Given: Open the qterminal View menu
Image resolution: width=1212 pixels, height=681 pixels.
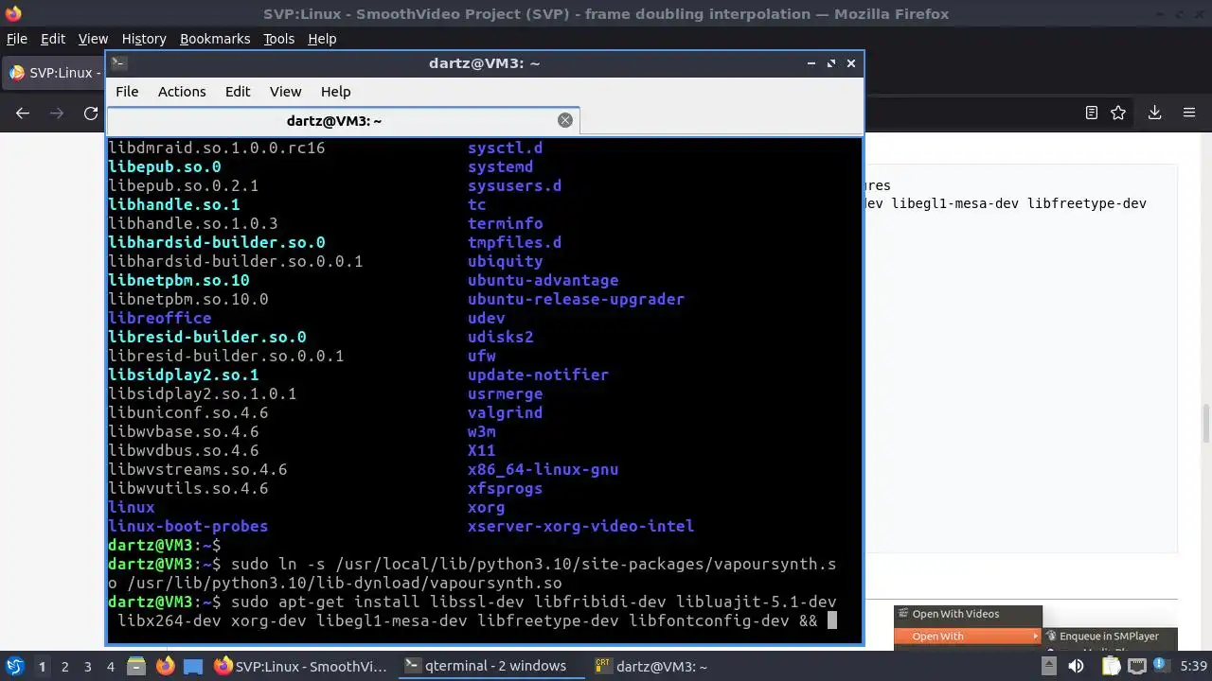Looking at the screenshot, I should 285,92.
